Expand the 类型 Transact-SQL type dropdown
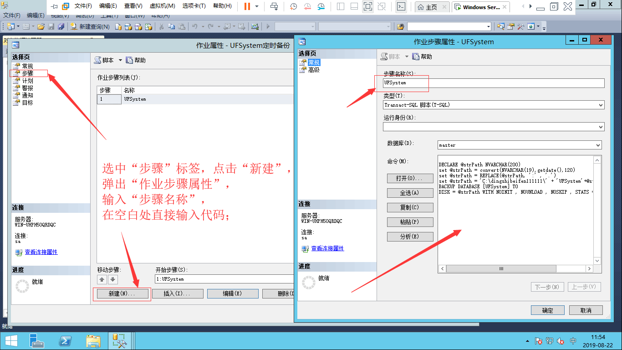 point(601,105)
